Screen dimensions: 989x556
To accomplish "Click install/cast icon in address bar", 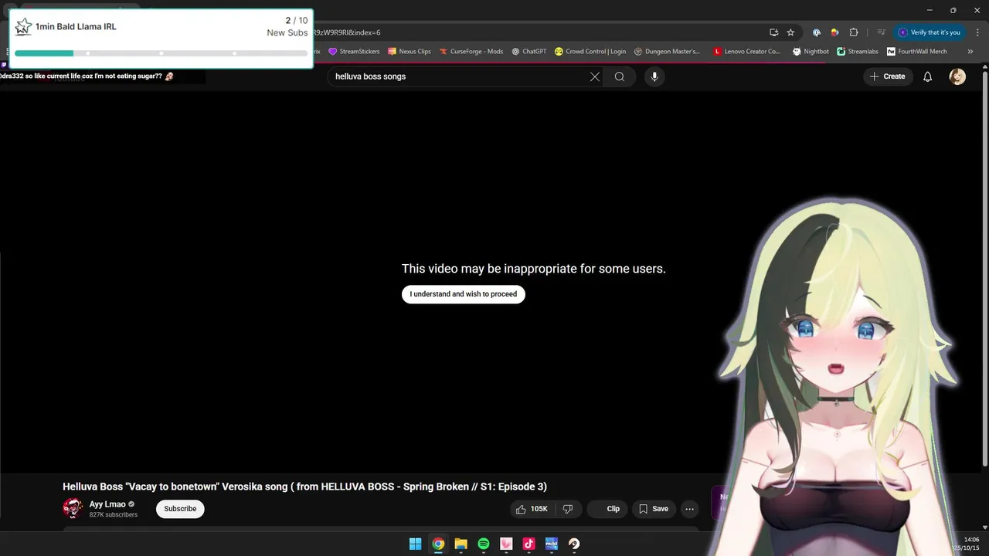I will pos(773,32).
